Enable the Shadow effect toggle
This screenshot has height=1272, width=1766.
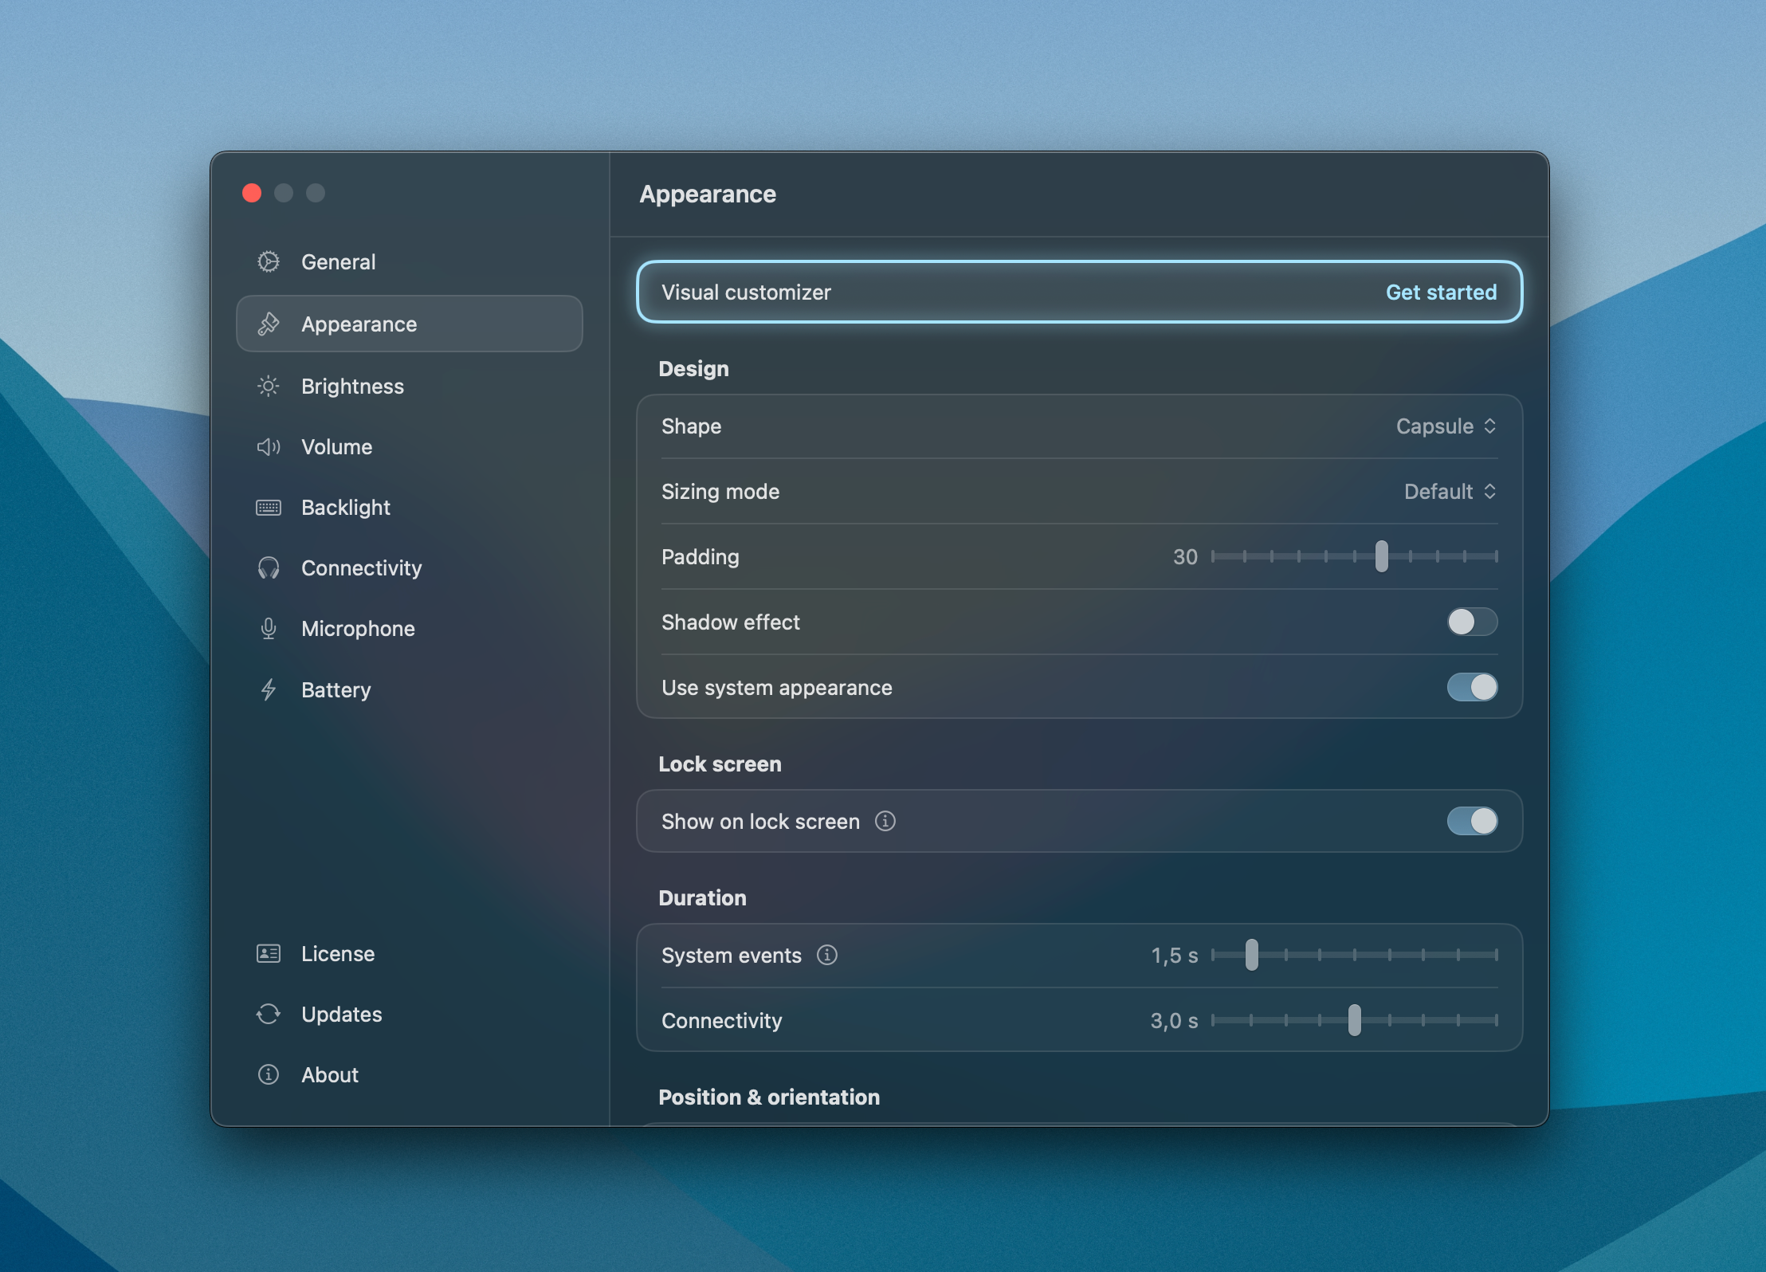pyautogui.click(x=1472, y=622)
